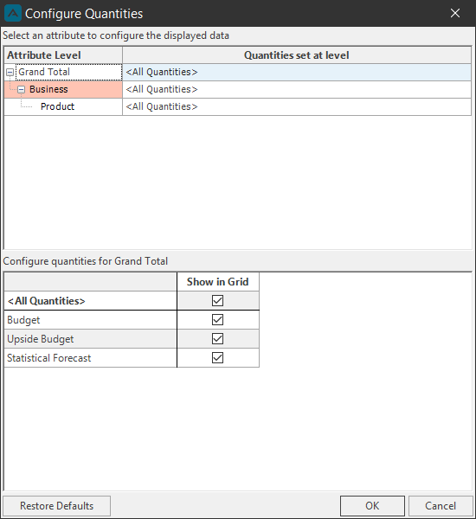Close the Configure Quantities dialog

(455, 13)
